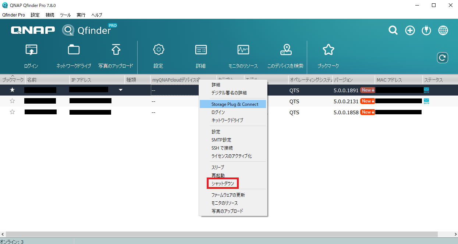458x244 pixels.
Task: Click the add device plus icon
Action: pos(410,30)
